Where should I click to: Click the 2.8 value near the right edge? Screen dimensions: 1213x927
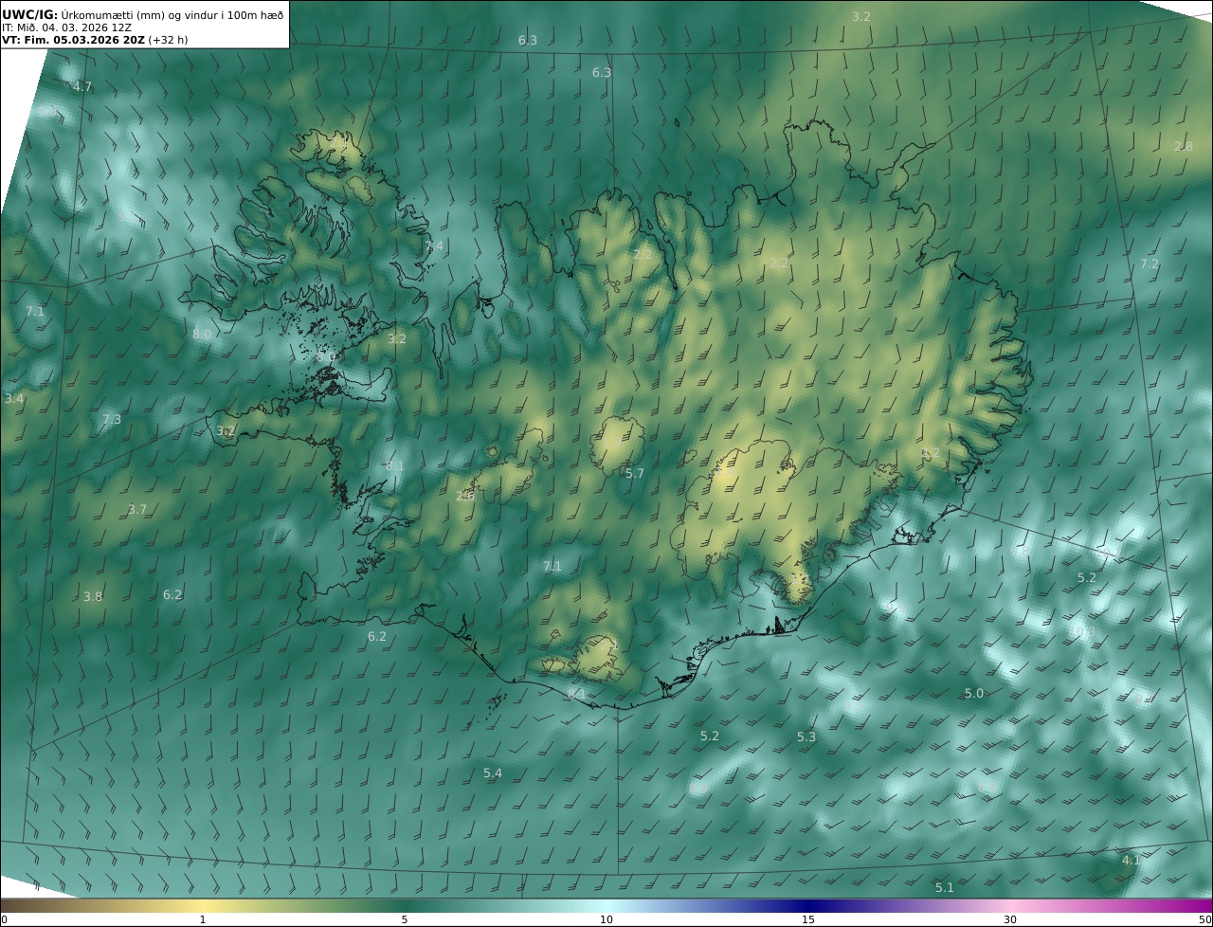[1184, 147]
